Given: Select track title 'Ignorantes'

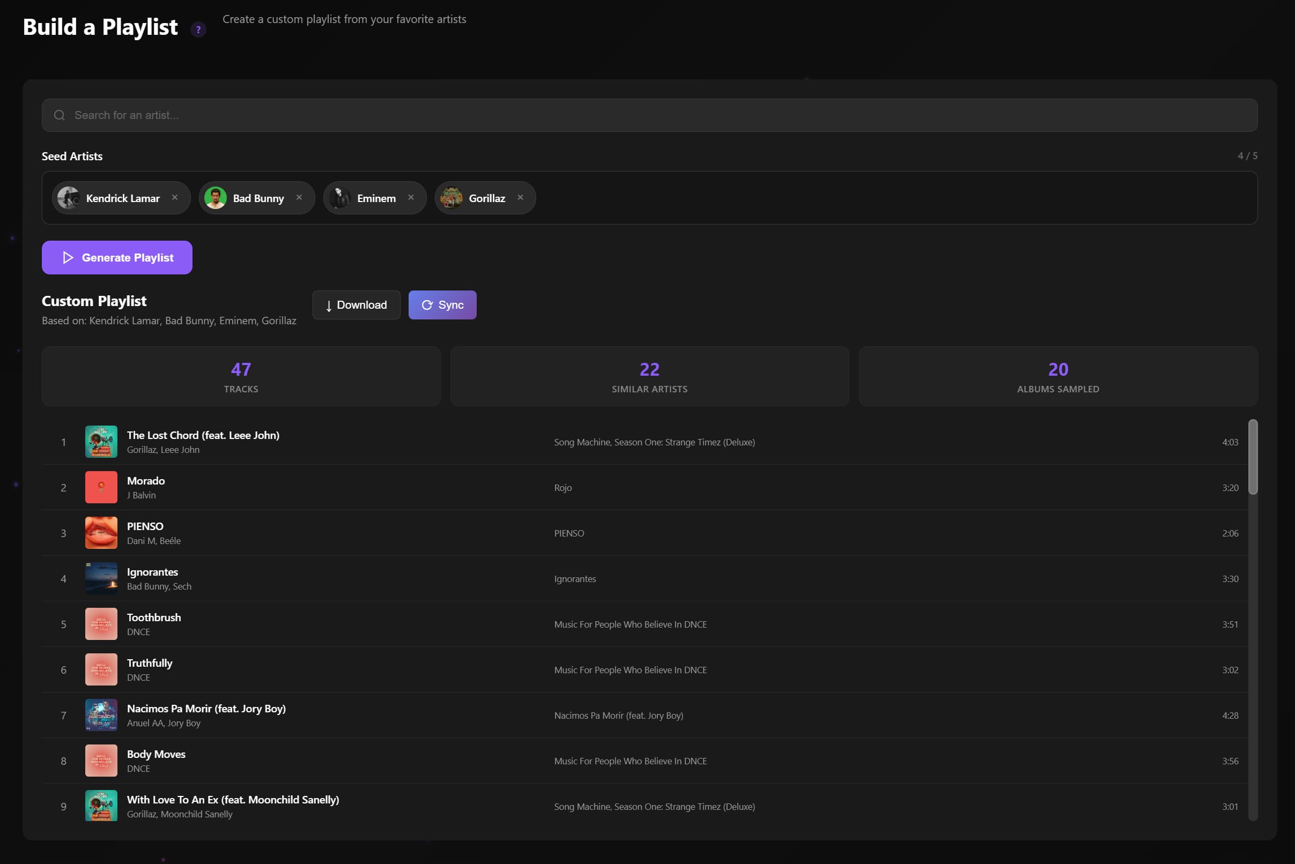Looking at the screenshot, I should tap(153, 572).
